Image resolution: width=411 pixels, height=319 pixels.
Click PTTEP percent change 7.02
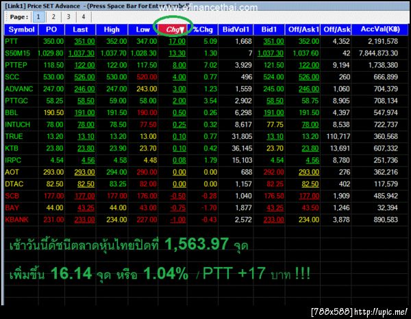tap(210, 65)
